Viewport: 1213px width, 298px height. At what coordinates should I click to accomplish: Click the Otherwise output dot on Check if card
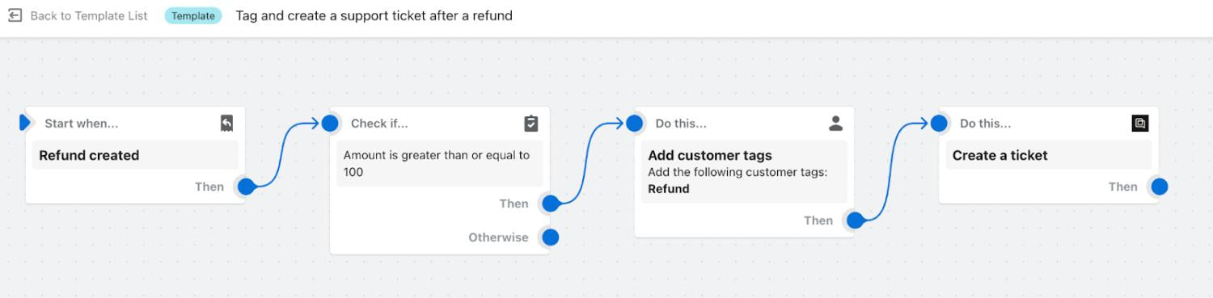coord(551,237)
